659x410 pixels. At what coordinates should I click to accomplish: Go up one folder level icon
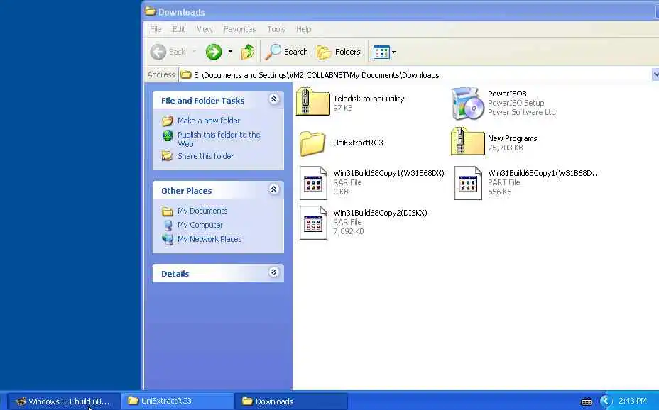click(x=248, y=52)
